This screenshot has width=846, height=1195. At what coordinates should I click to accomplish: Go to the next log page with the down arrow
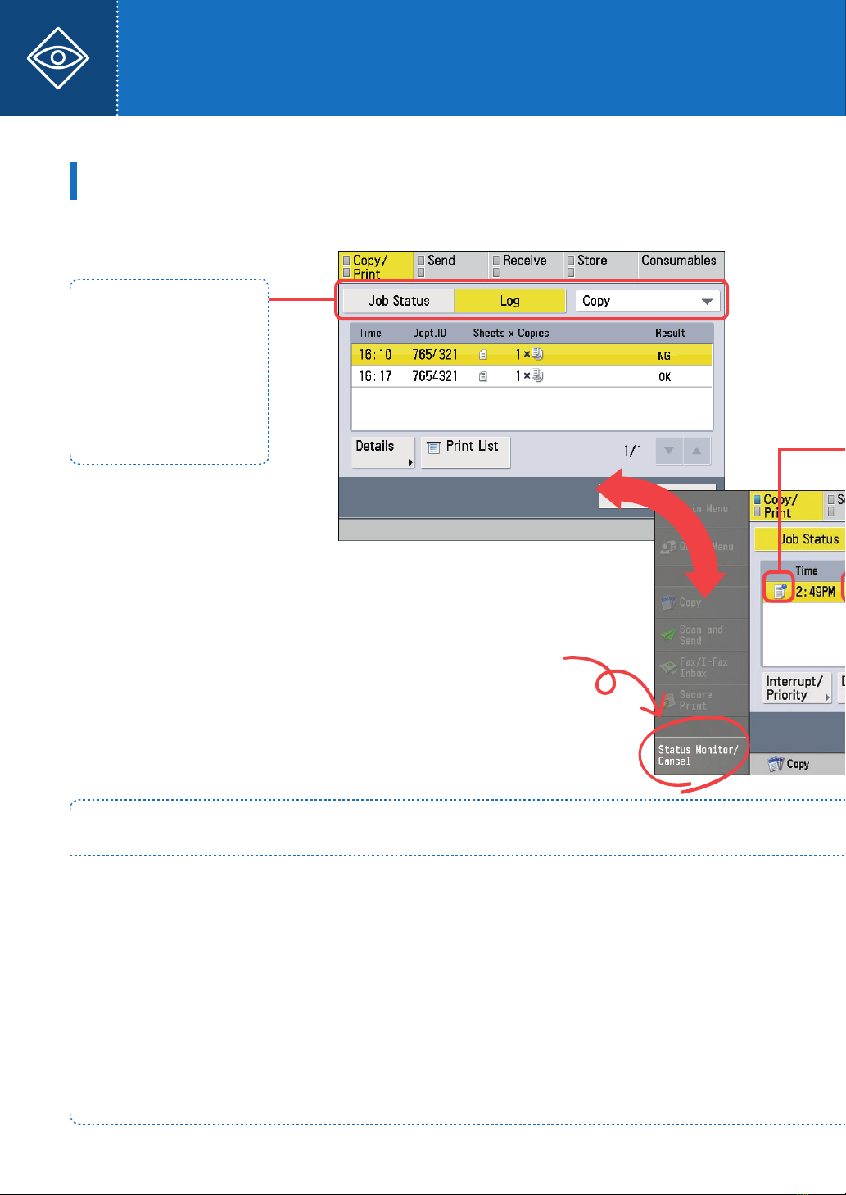click(669, 451)
